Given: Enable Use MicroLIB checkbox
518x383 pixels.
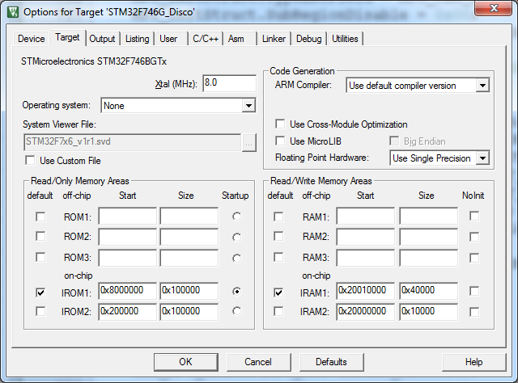Looking at the screenshot, I should [280, 141].
